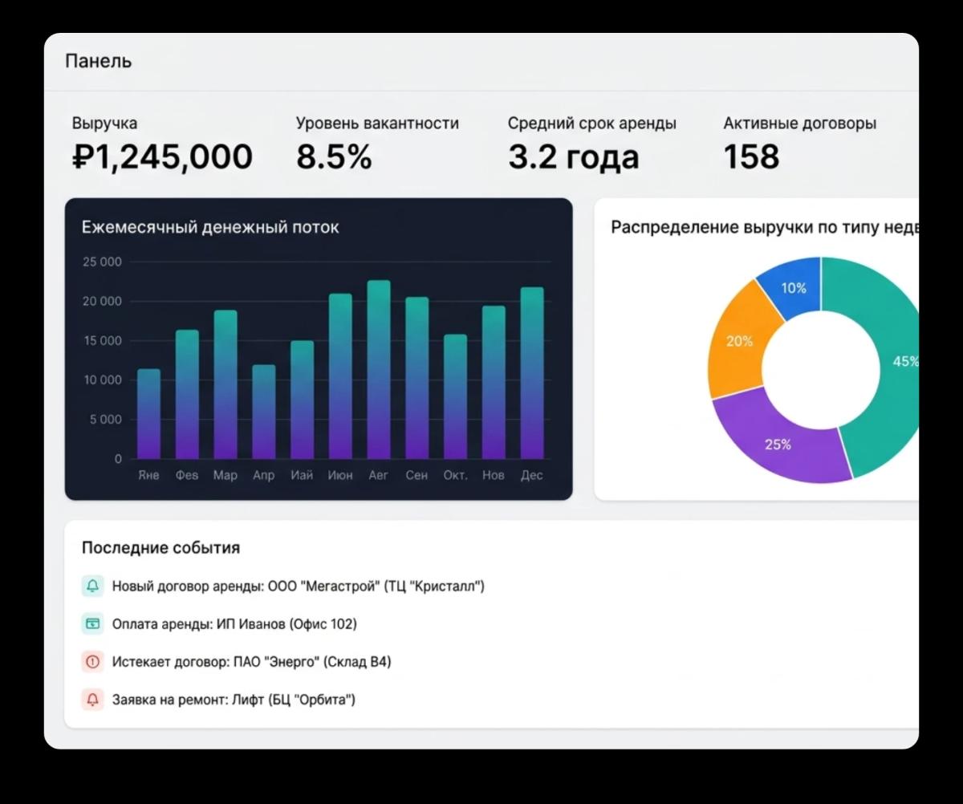Click the 20% orange donut segment
Viewport: 963px width, 804px height.
tap(738, 341)
